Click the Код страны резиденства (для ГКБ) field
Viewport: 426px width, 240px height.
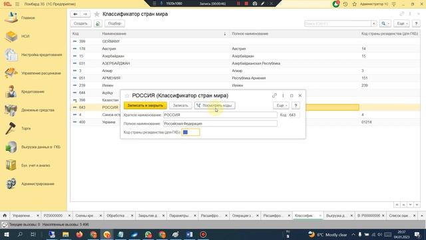pos(191,132)
